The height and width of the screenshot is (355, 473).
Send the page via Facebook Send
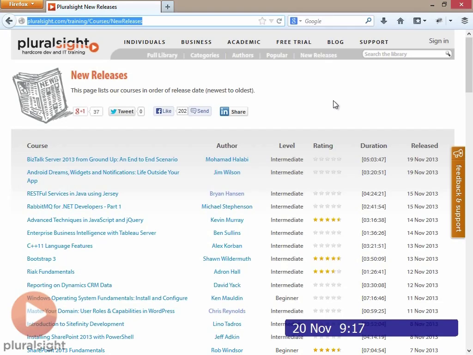tap(200, 111)
